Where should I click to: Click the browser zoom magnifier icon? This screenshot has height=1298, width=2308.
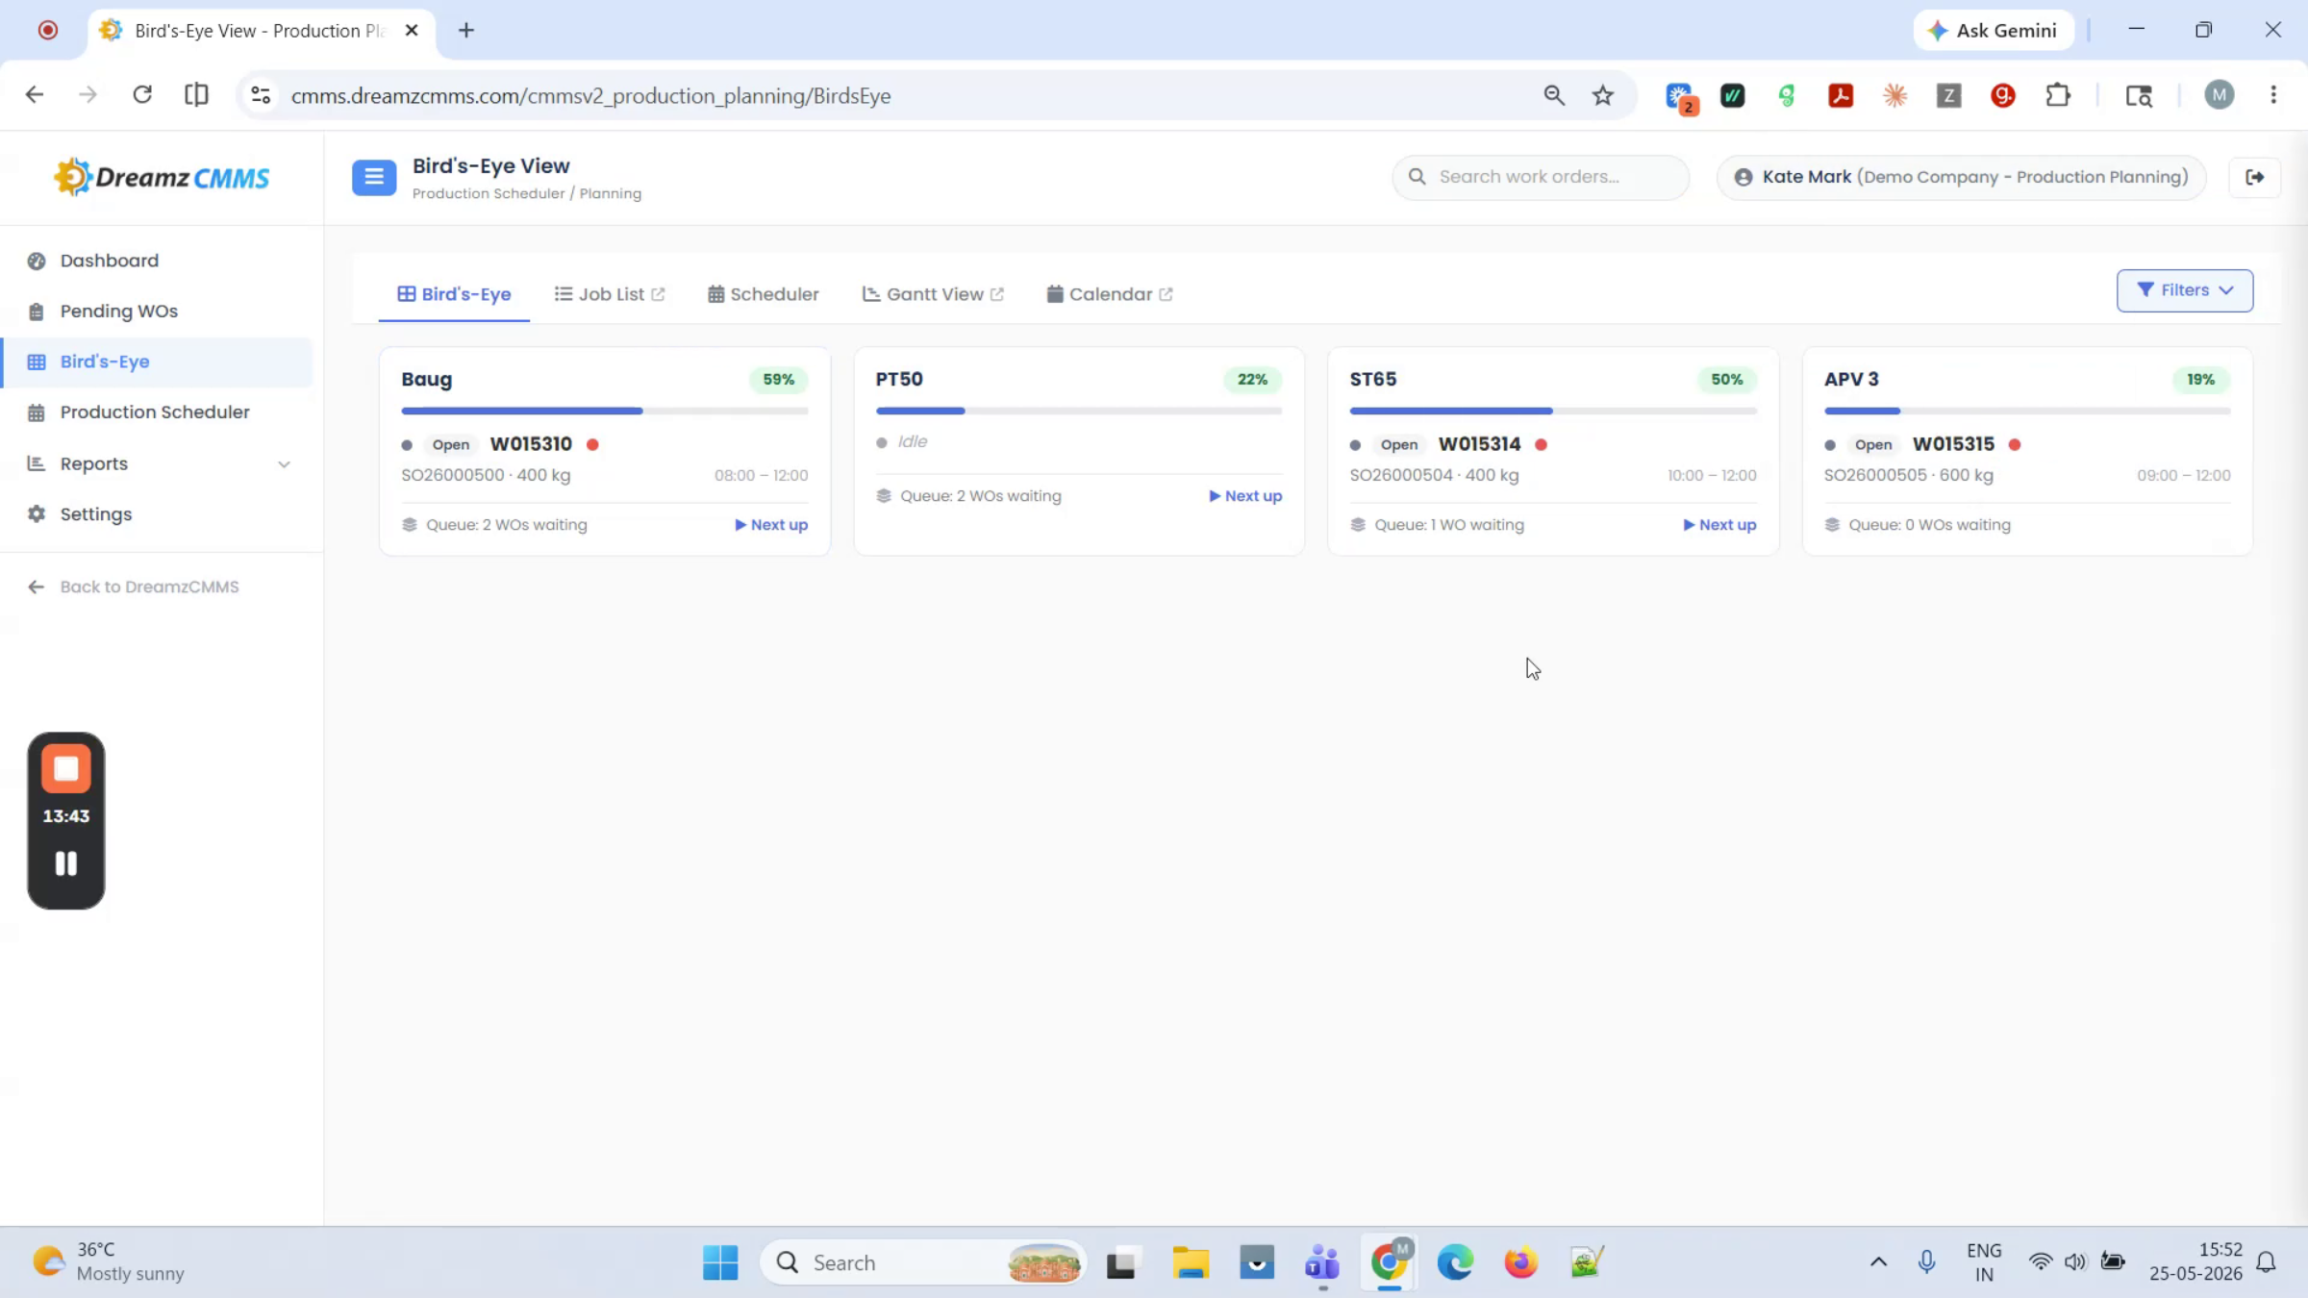1554,95
